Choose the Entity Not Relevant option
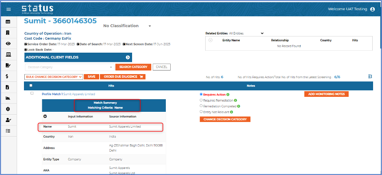 click(201, 112)
